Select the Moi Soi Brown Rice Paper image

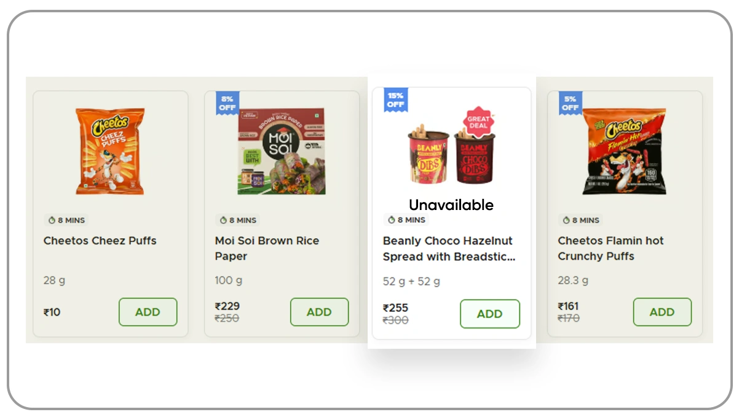point(282,150)
